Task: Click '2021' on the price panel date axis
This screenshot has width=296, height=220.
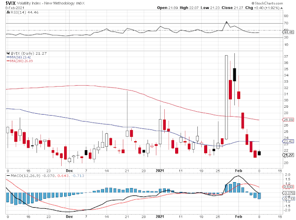Action: coord(160,171)
